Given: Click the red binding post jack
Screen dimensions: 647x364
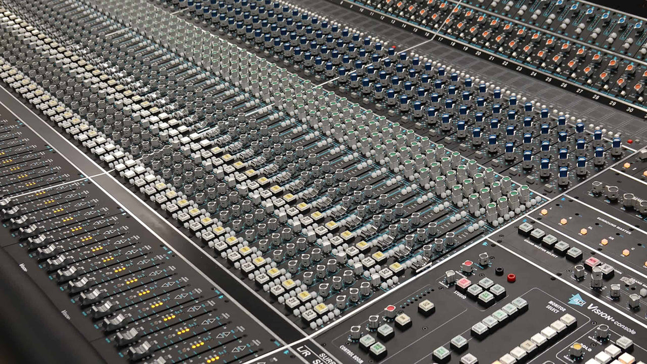Looking at the screenshot, I should (511, 278).
